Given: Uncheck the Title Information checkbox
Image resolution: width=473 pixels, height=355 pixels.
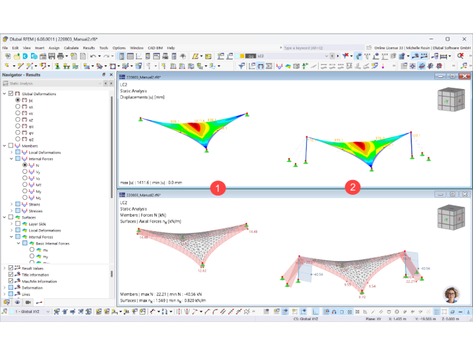Looking at the screenshot, I should tap(11, 275).
